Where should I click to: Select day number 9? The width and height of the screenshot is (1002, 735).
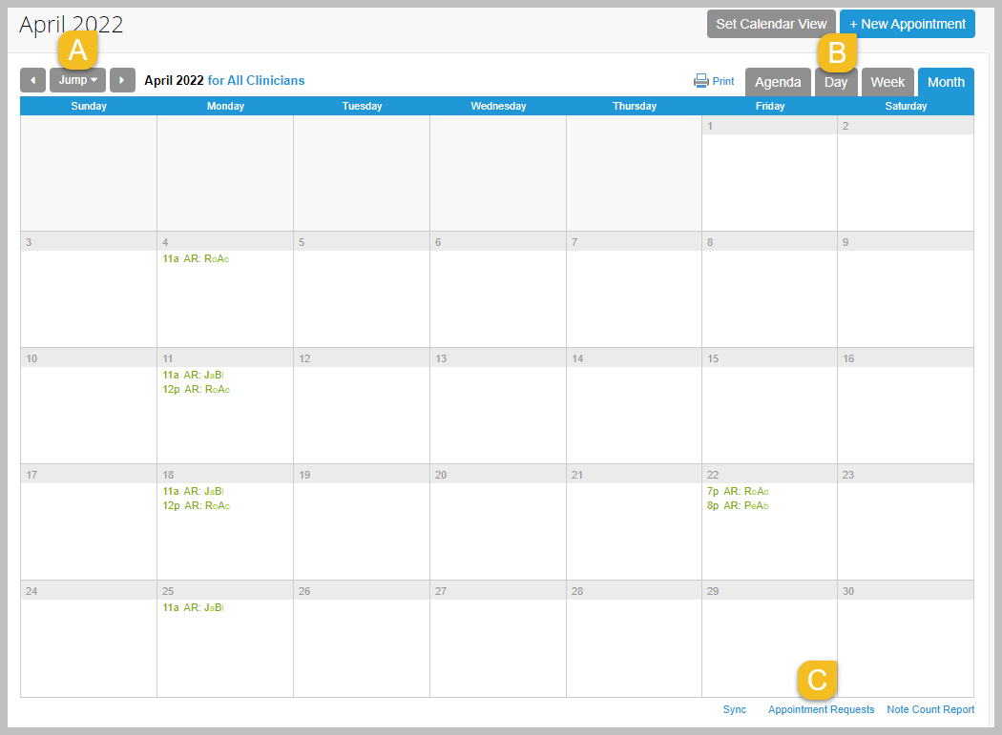click(845, 242)
